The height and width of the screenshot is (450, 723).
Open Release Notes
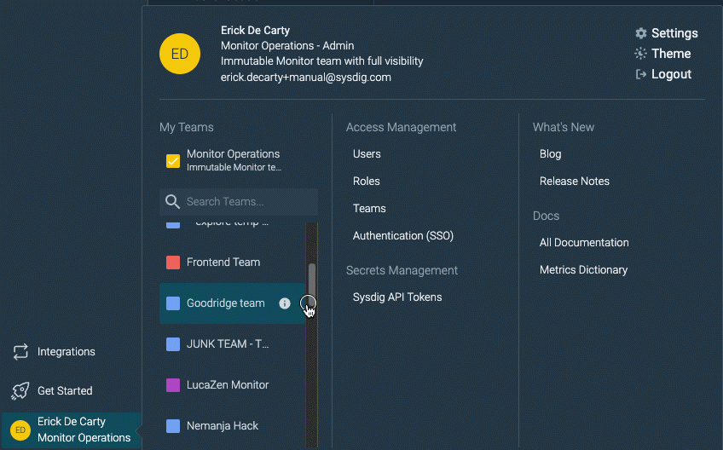pyautogui.click(x=574, y=182)
